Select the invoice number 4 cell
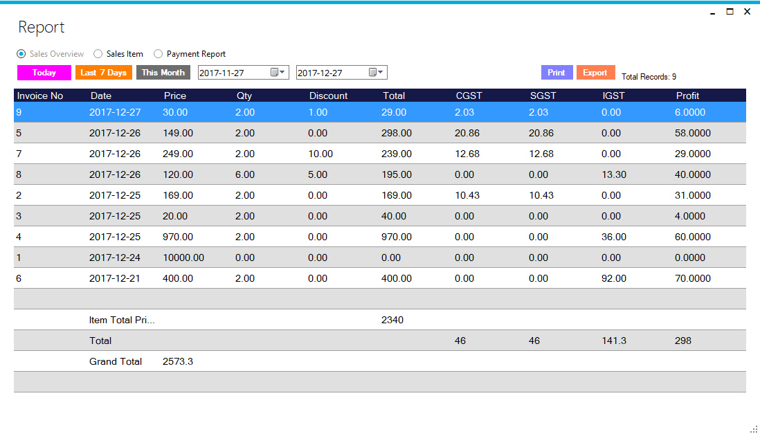Image resolution: width=760 pixels, height=434 pixels. pyautogui.click(x=19, y=237)
